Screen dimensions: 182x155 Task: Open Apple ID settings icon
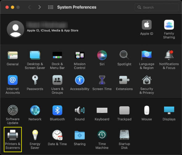[x=147, y=27]
